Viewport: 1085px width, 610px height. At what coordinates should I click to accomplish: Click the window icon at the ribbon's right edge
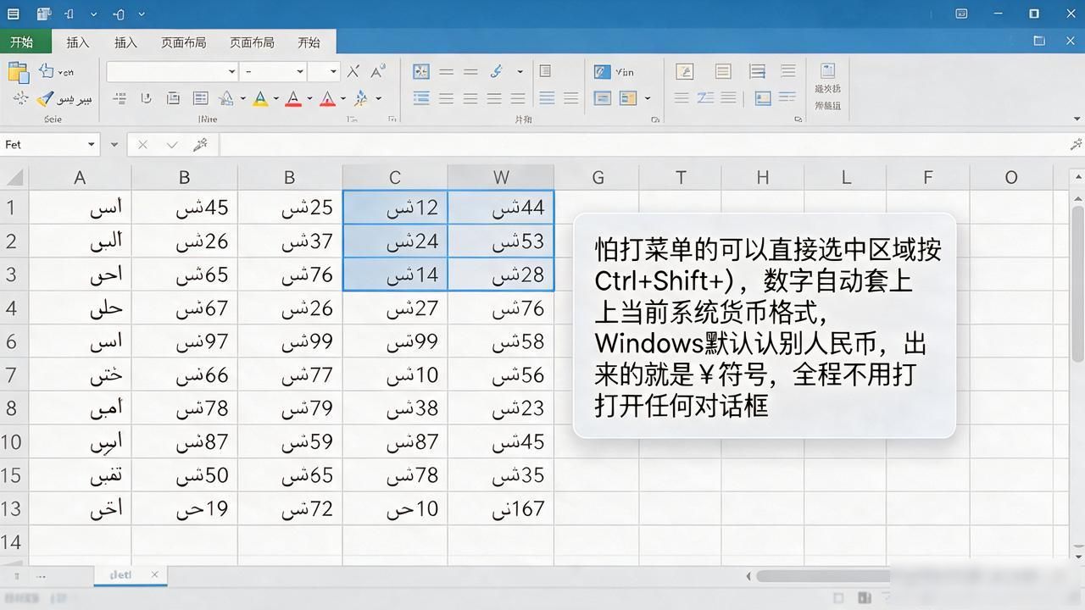(1039, 41)
